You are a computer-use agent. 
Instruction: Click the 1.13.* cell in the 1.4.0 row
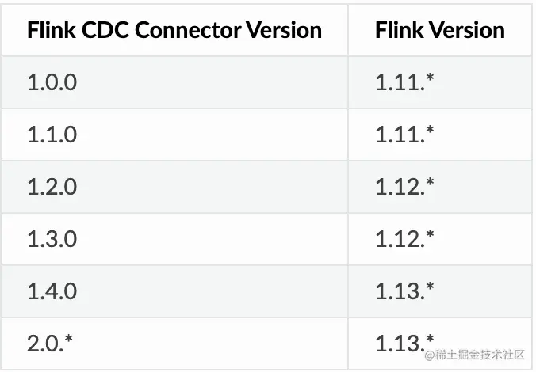(404, 291)
